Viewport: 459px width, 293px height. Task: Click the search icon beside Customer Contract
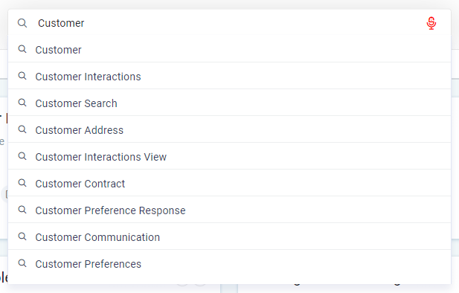[22, 183]
